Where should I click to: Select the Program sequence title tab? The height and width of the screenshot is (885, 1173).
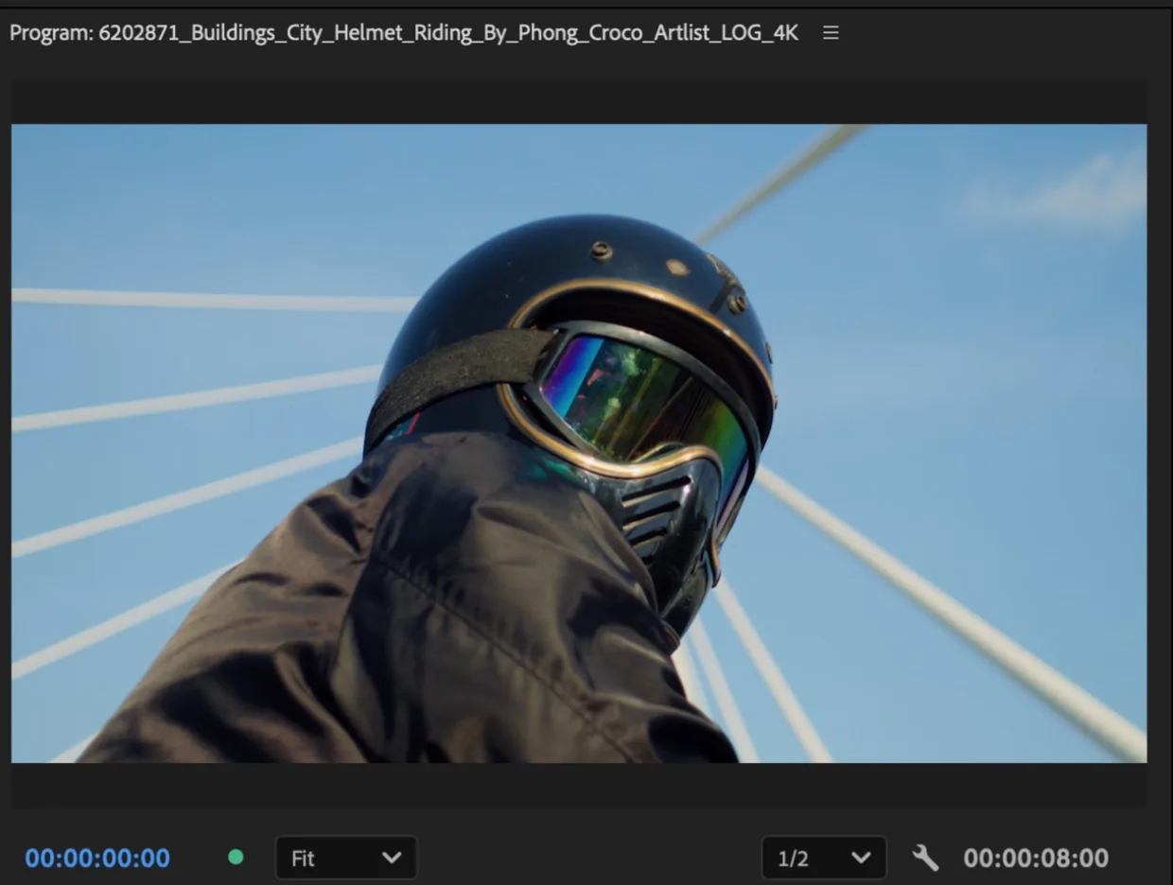(404, 33)
